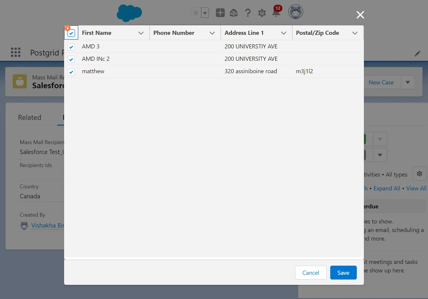Uncheck the AMD 3 row checkbox
This screenshot has width=428, height=299.
[71, 47]
